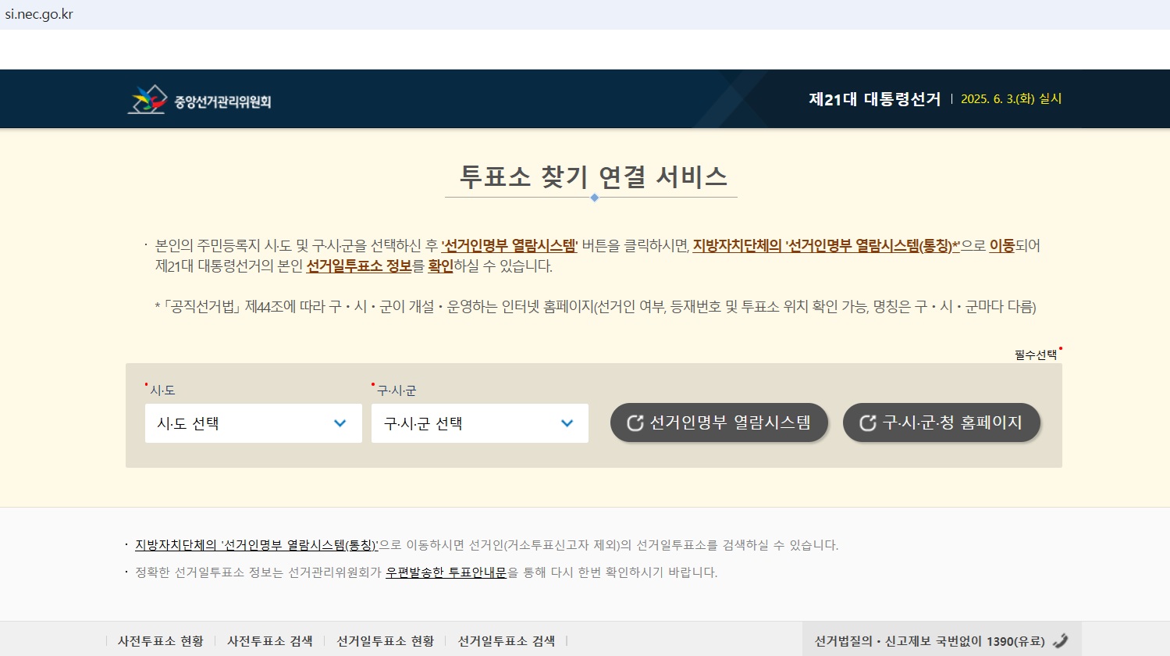Click the 제21대 대통령선거 header title
The height and width of the screenshot is (656, 1170).
tap(873, 98)
